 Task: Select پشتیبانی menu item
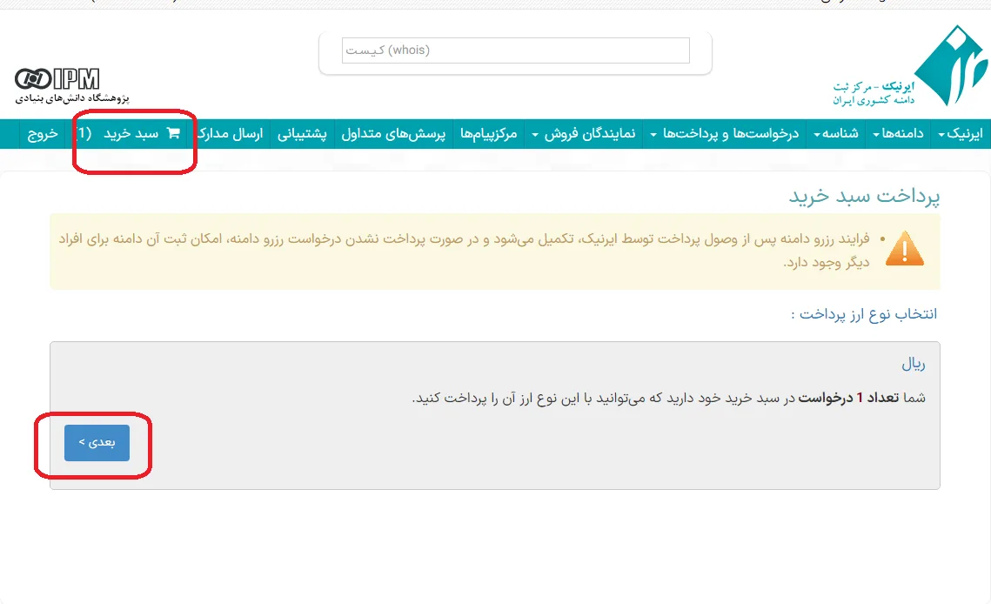(x=302, y=133)
